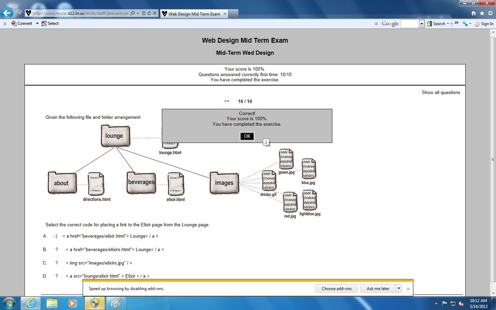496x310 pixels.
Task: Click the Google toolbar search input field
Action: (409, 24)
